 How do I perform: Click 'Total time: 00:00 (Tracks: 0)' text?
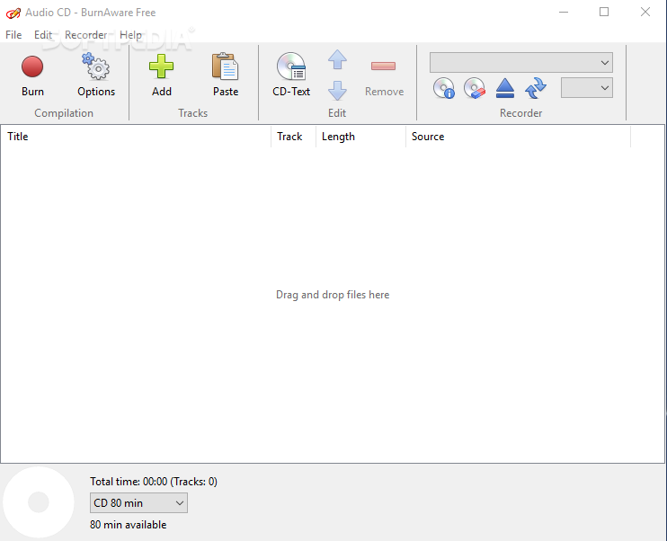click(x=154, y=482)
